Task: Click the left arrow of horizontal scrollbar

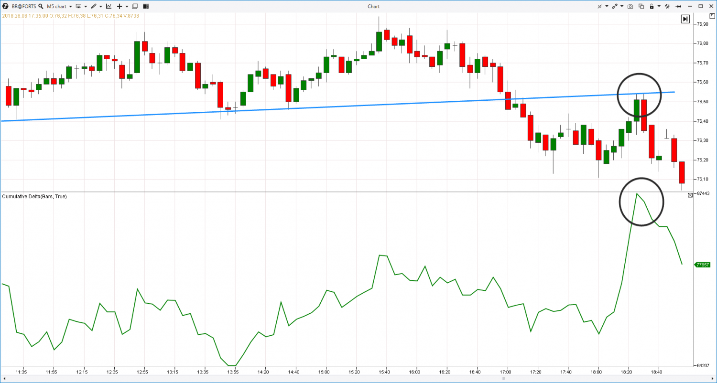Action: (4, 379)
